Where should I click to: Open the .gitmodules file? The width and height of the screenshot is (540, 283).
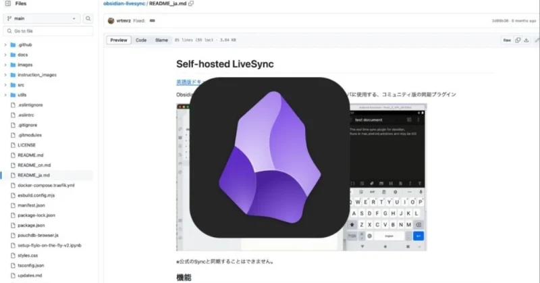pyautogui.click(x=30, y=135)
